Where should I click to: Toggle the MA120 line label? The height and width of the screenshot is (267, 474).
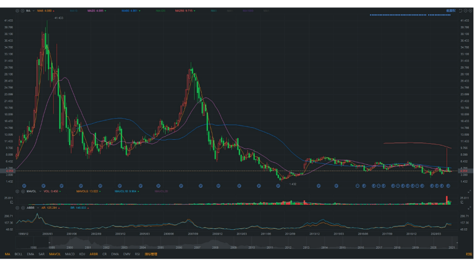[x=160, y=11]
